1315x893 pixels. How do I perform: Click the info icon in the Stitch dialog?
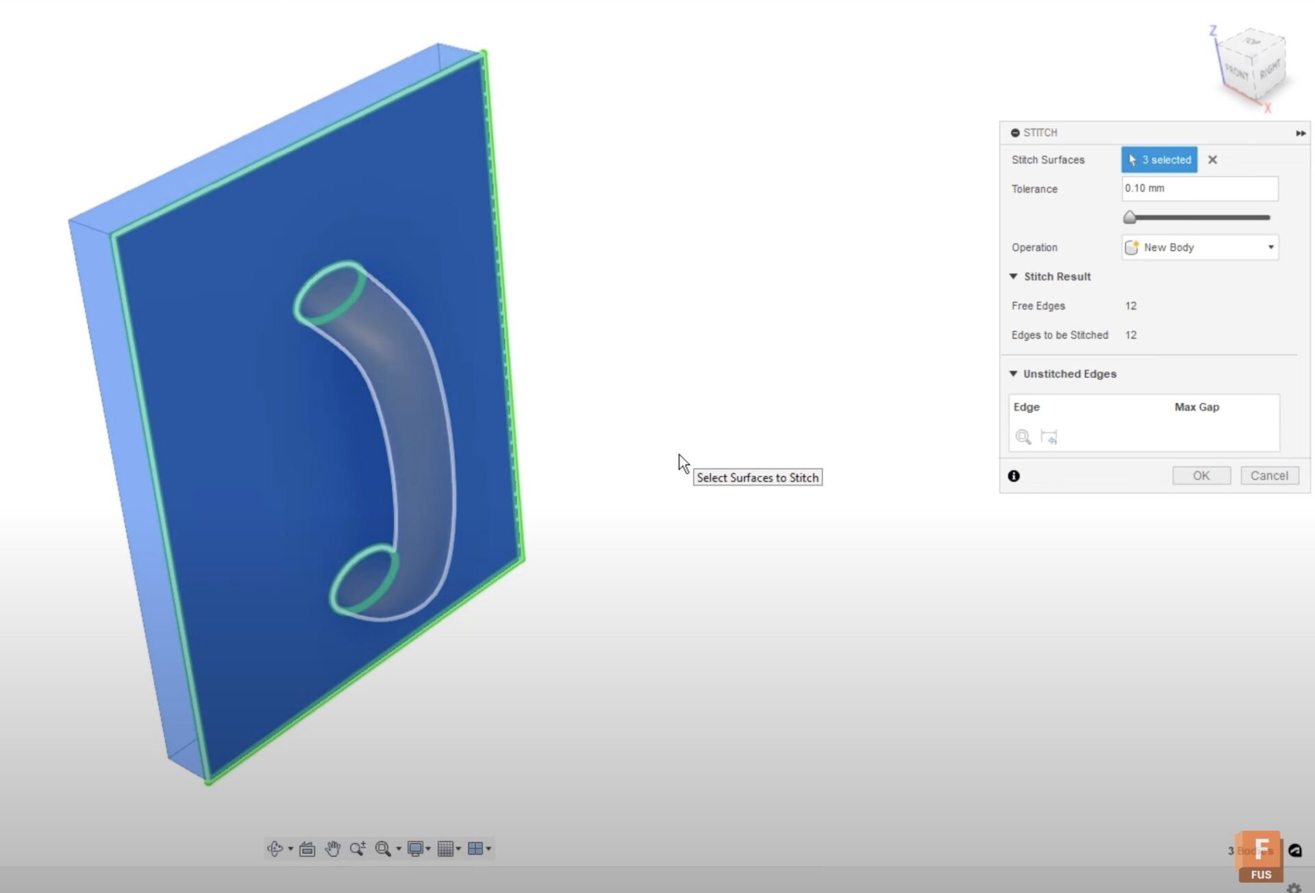pyautogui.click(x=1014, y=476)
